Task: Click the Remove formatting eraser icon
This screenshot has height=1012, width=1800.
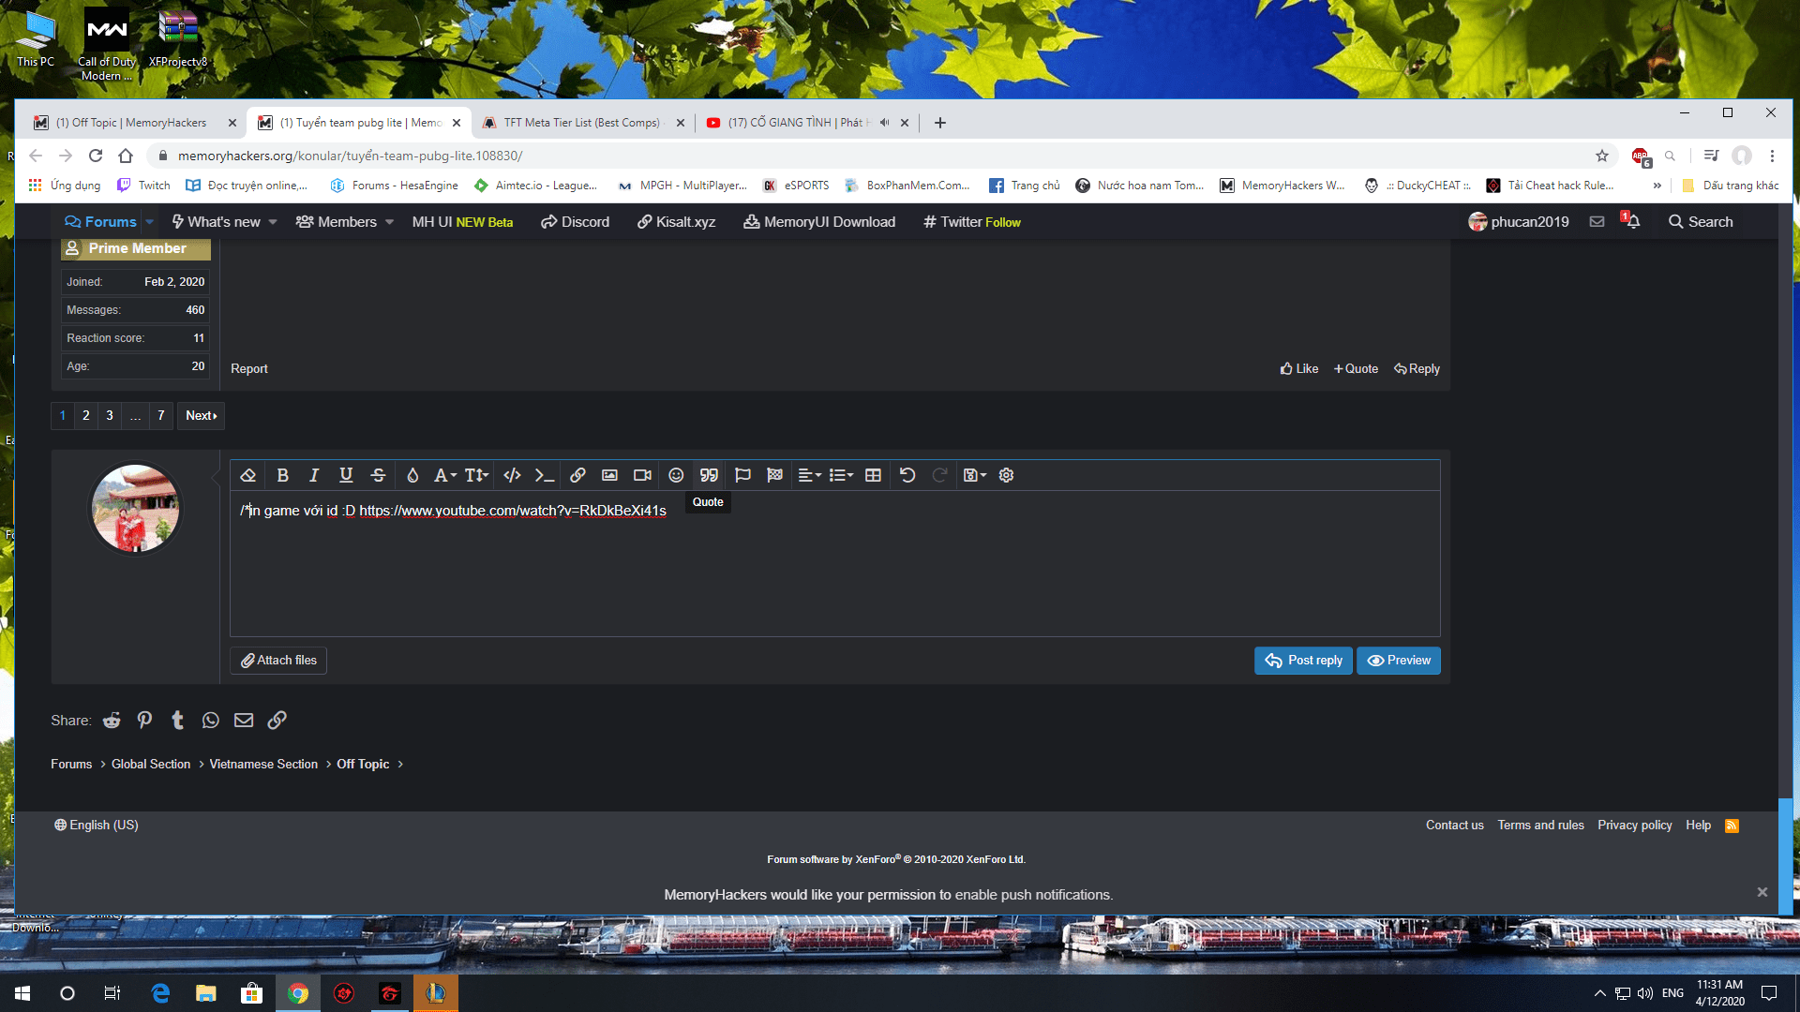Action: pyautogui.click(x=248, y=475)
